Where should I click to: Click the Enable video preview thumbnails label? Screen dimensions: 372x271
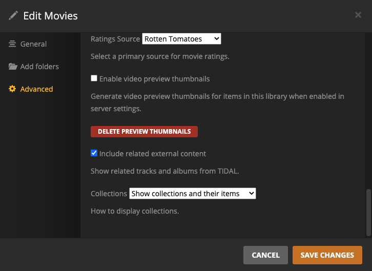click(x=154, y=79)
